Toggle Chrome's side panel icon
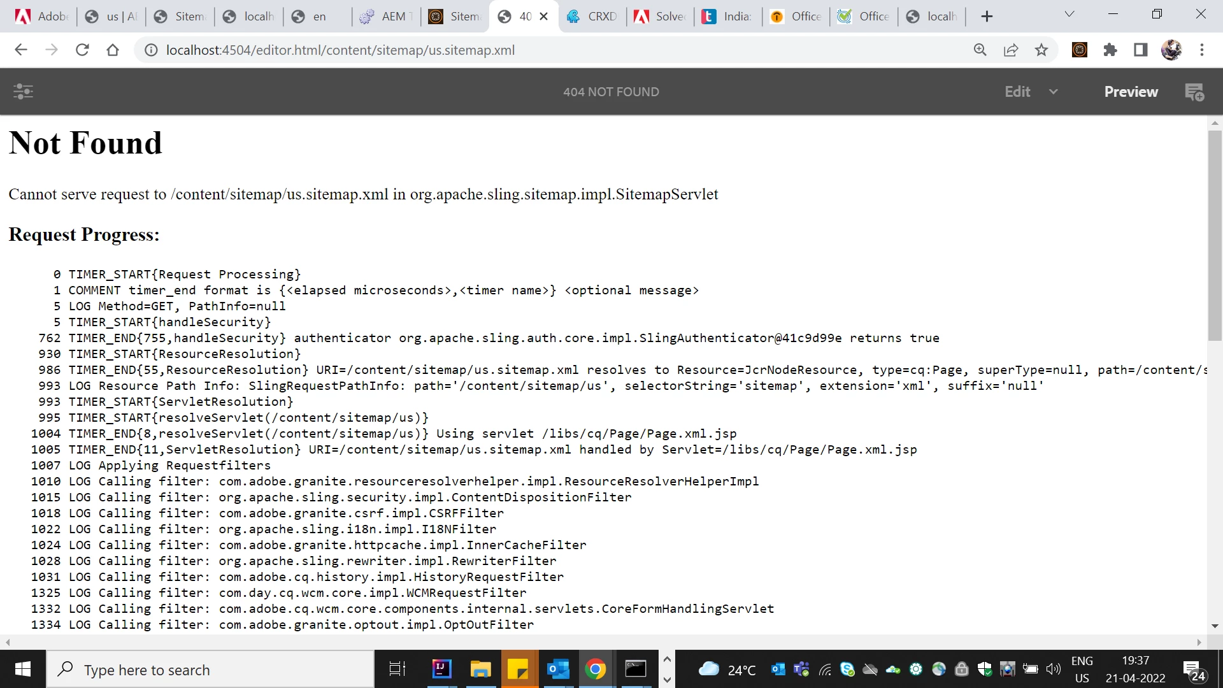Viewport: 1223px width, 688px height. point(1141,50)
